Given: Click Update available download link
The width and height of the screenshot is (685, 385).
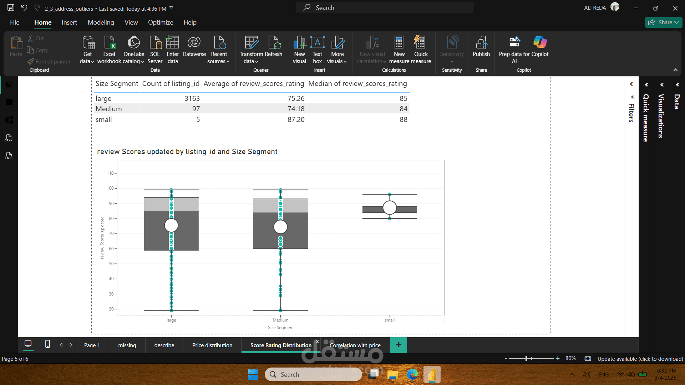Looking at the screenshot, I should (640, 359).
